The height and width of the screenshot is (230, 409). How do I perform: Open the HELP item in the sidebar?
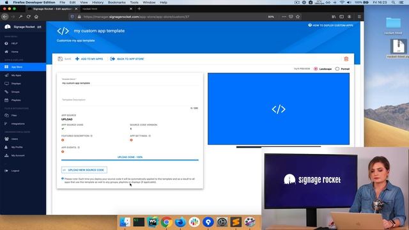pyautogui.click(x=14, y=43)
